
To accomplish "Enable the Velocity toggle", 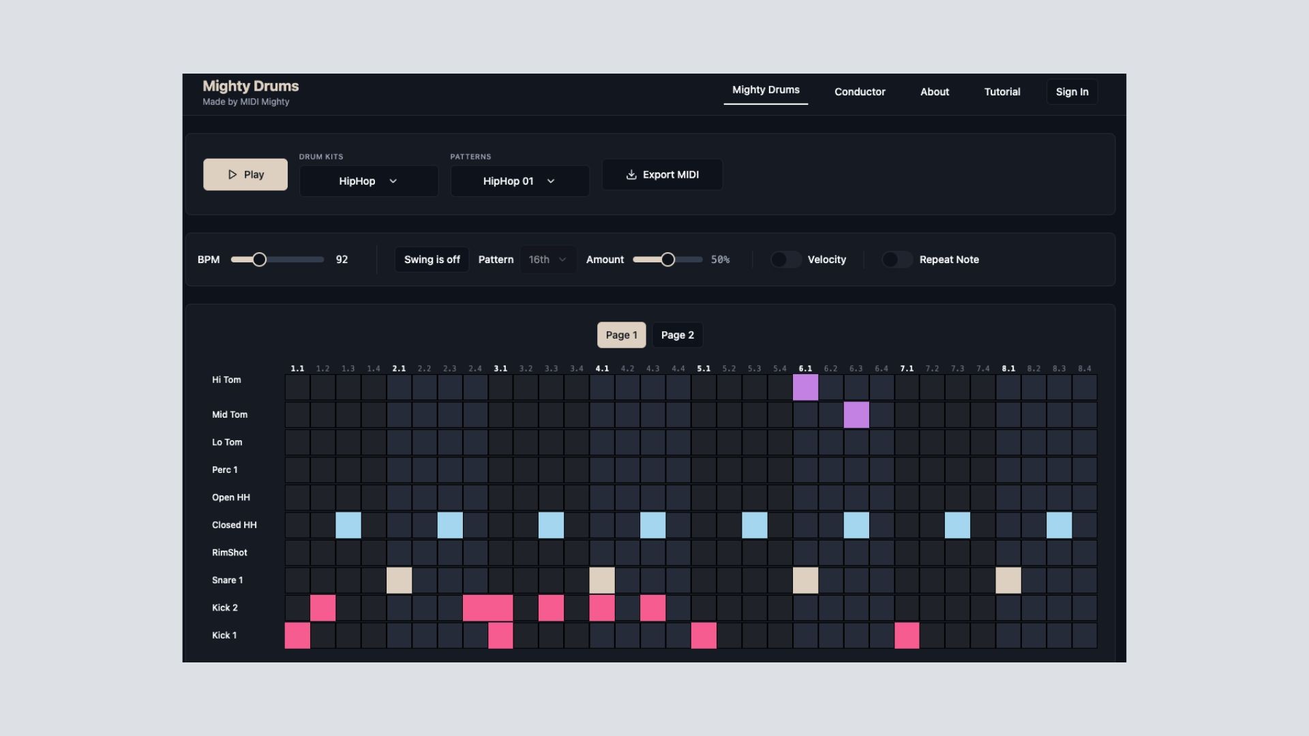I will click(x=786, y=260).
